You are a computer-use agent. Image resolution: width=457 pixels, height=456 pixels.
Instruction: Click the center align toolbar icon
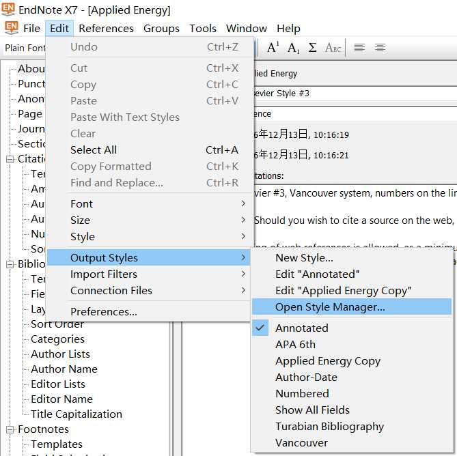pos(380,48)
